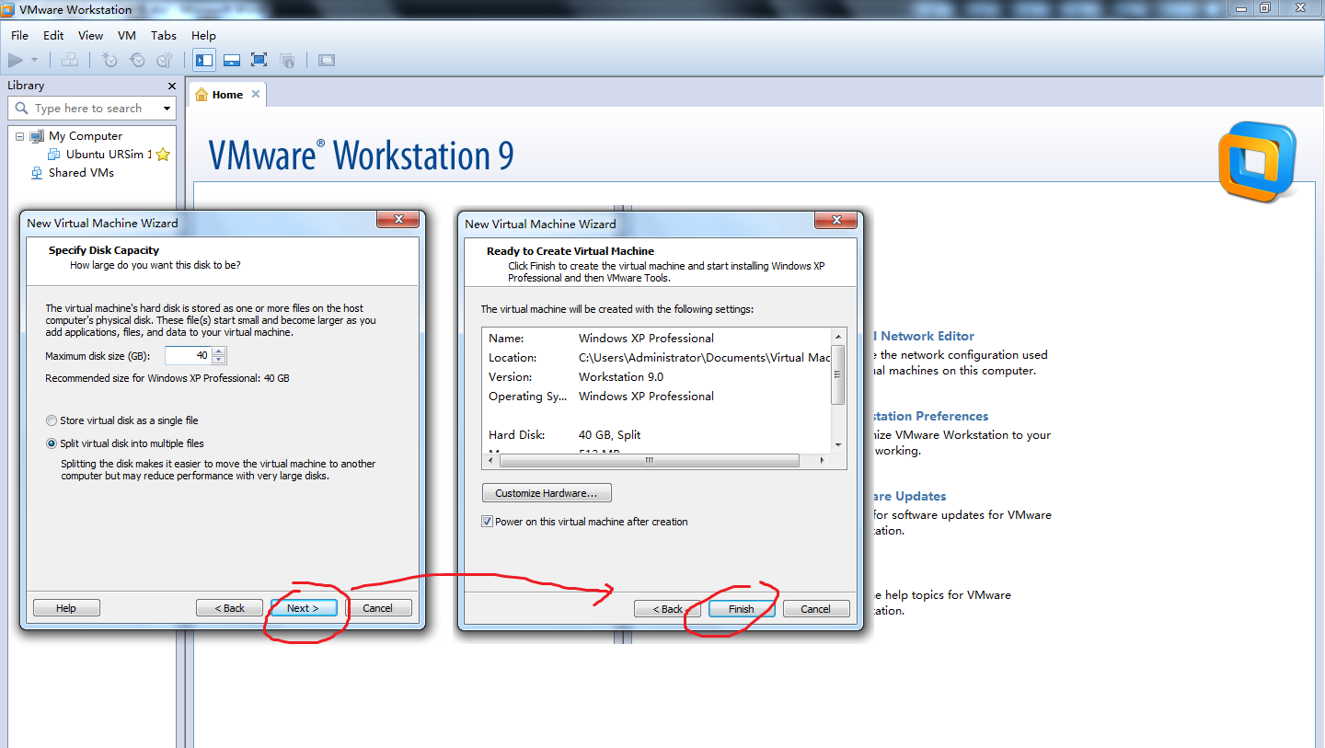Viewport: 1325px width, 748px height.
Task: Click the Send Ctrl+Alt+Del keyboard icon
Action: pos(70,60)
